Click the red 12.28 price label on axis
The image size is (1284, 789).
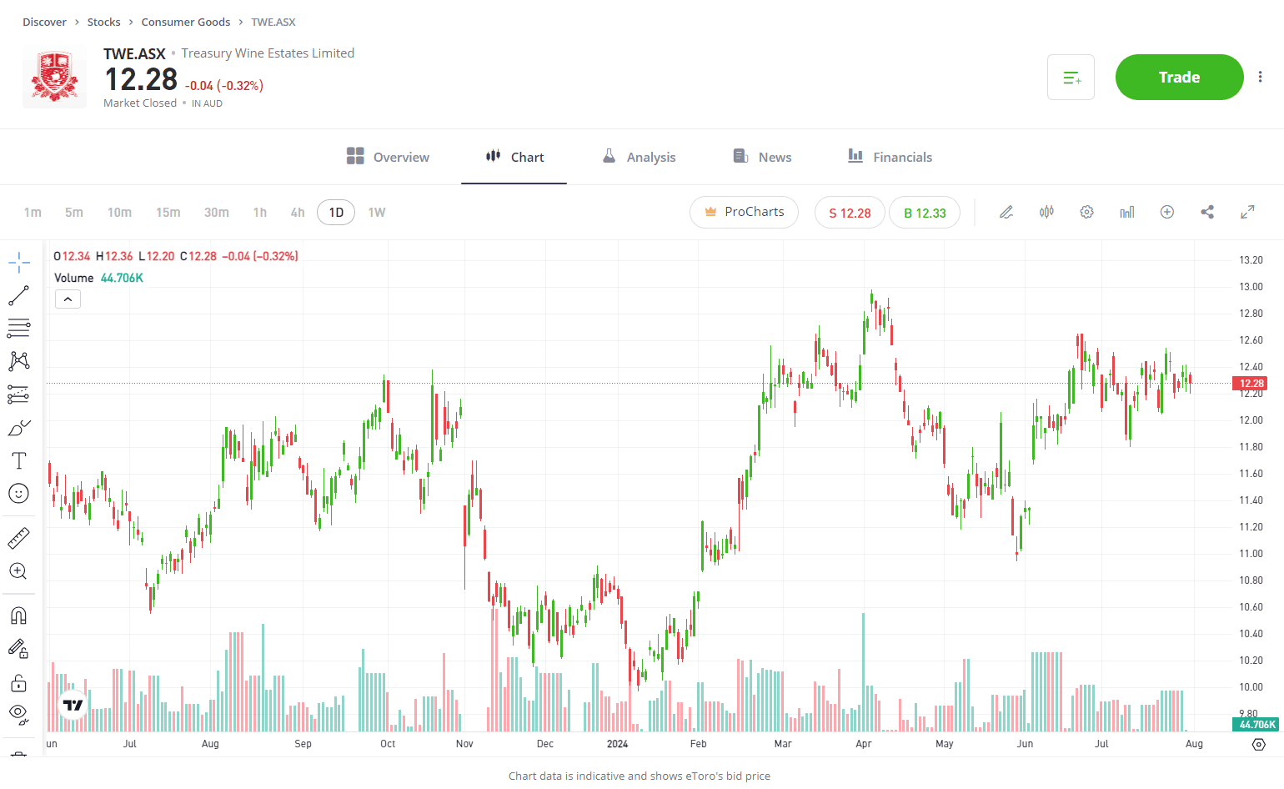pyautogui.click(x=1251, y=384)
